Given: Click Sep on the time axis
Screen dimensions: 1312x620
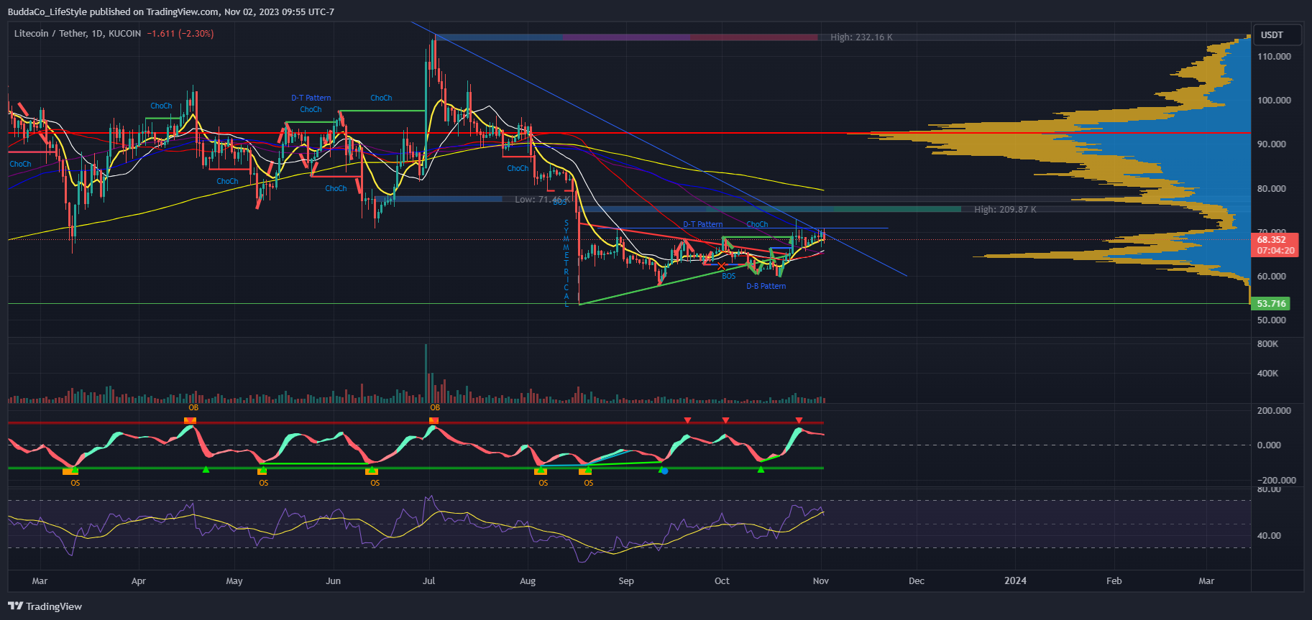Looking at the screenshot, I should pyautogui.click(x=626, y=580).
